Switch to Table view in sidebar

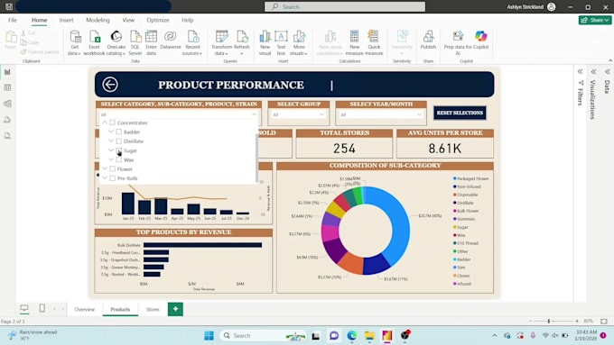click(7, 87)
